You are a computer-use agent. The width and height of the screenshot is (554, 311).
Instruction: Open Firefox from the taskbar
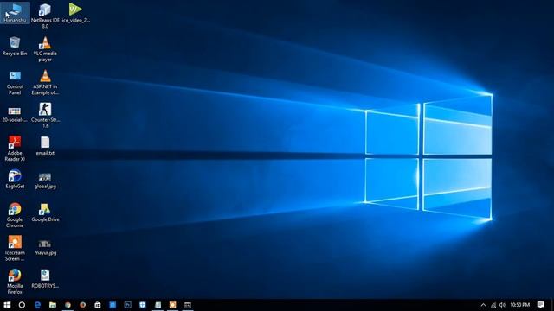point(83,305)
